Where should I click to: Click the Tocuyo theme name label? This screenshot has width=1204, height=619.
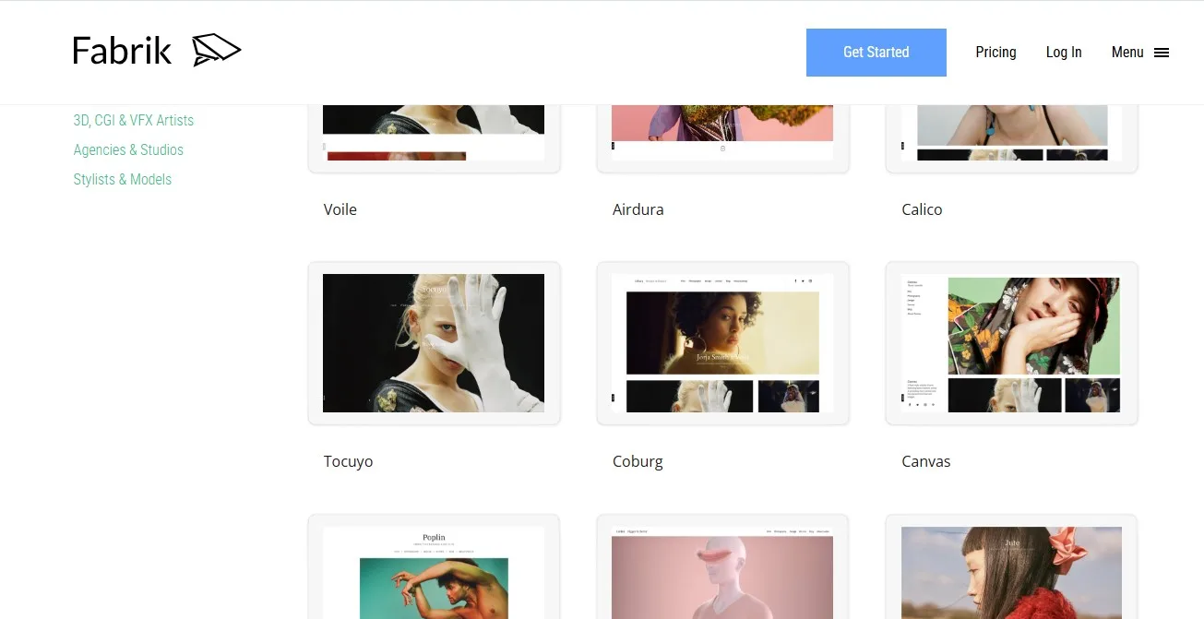click(348, 461)
